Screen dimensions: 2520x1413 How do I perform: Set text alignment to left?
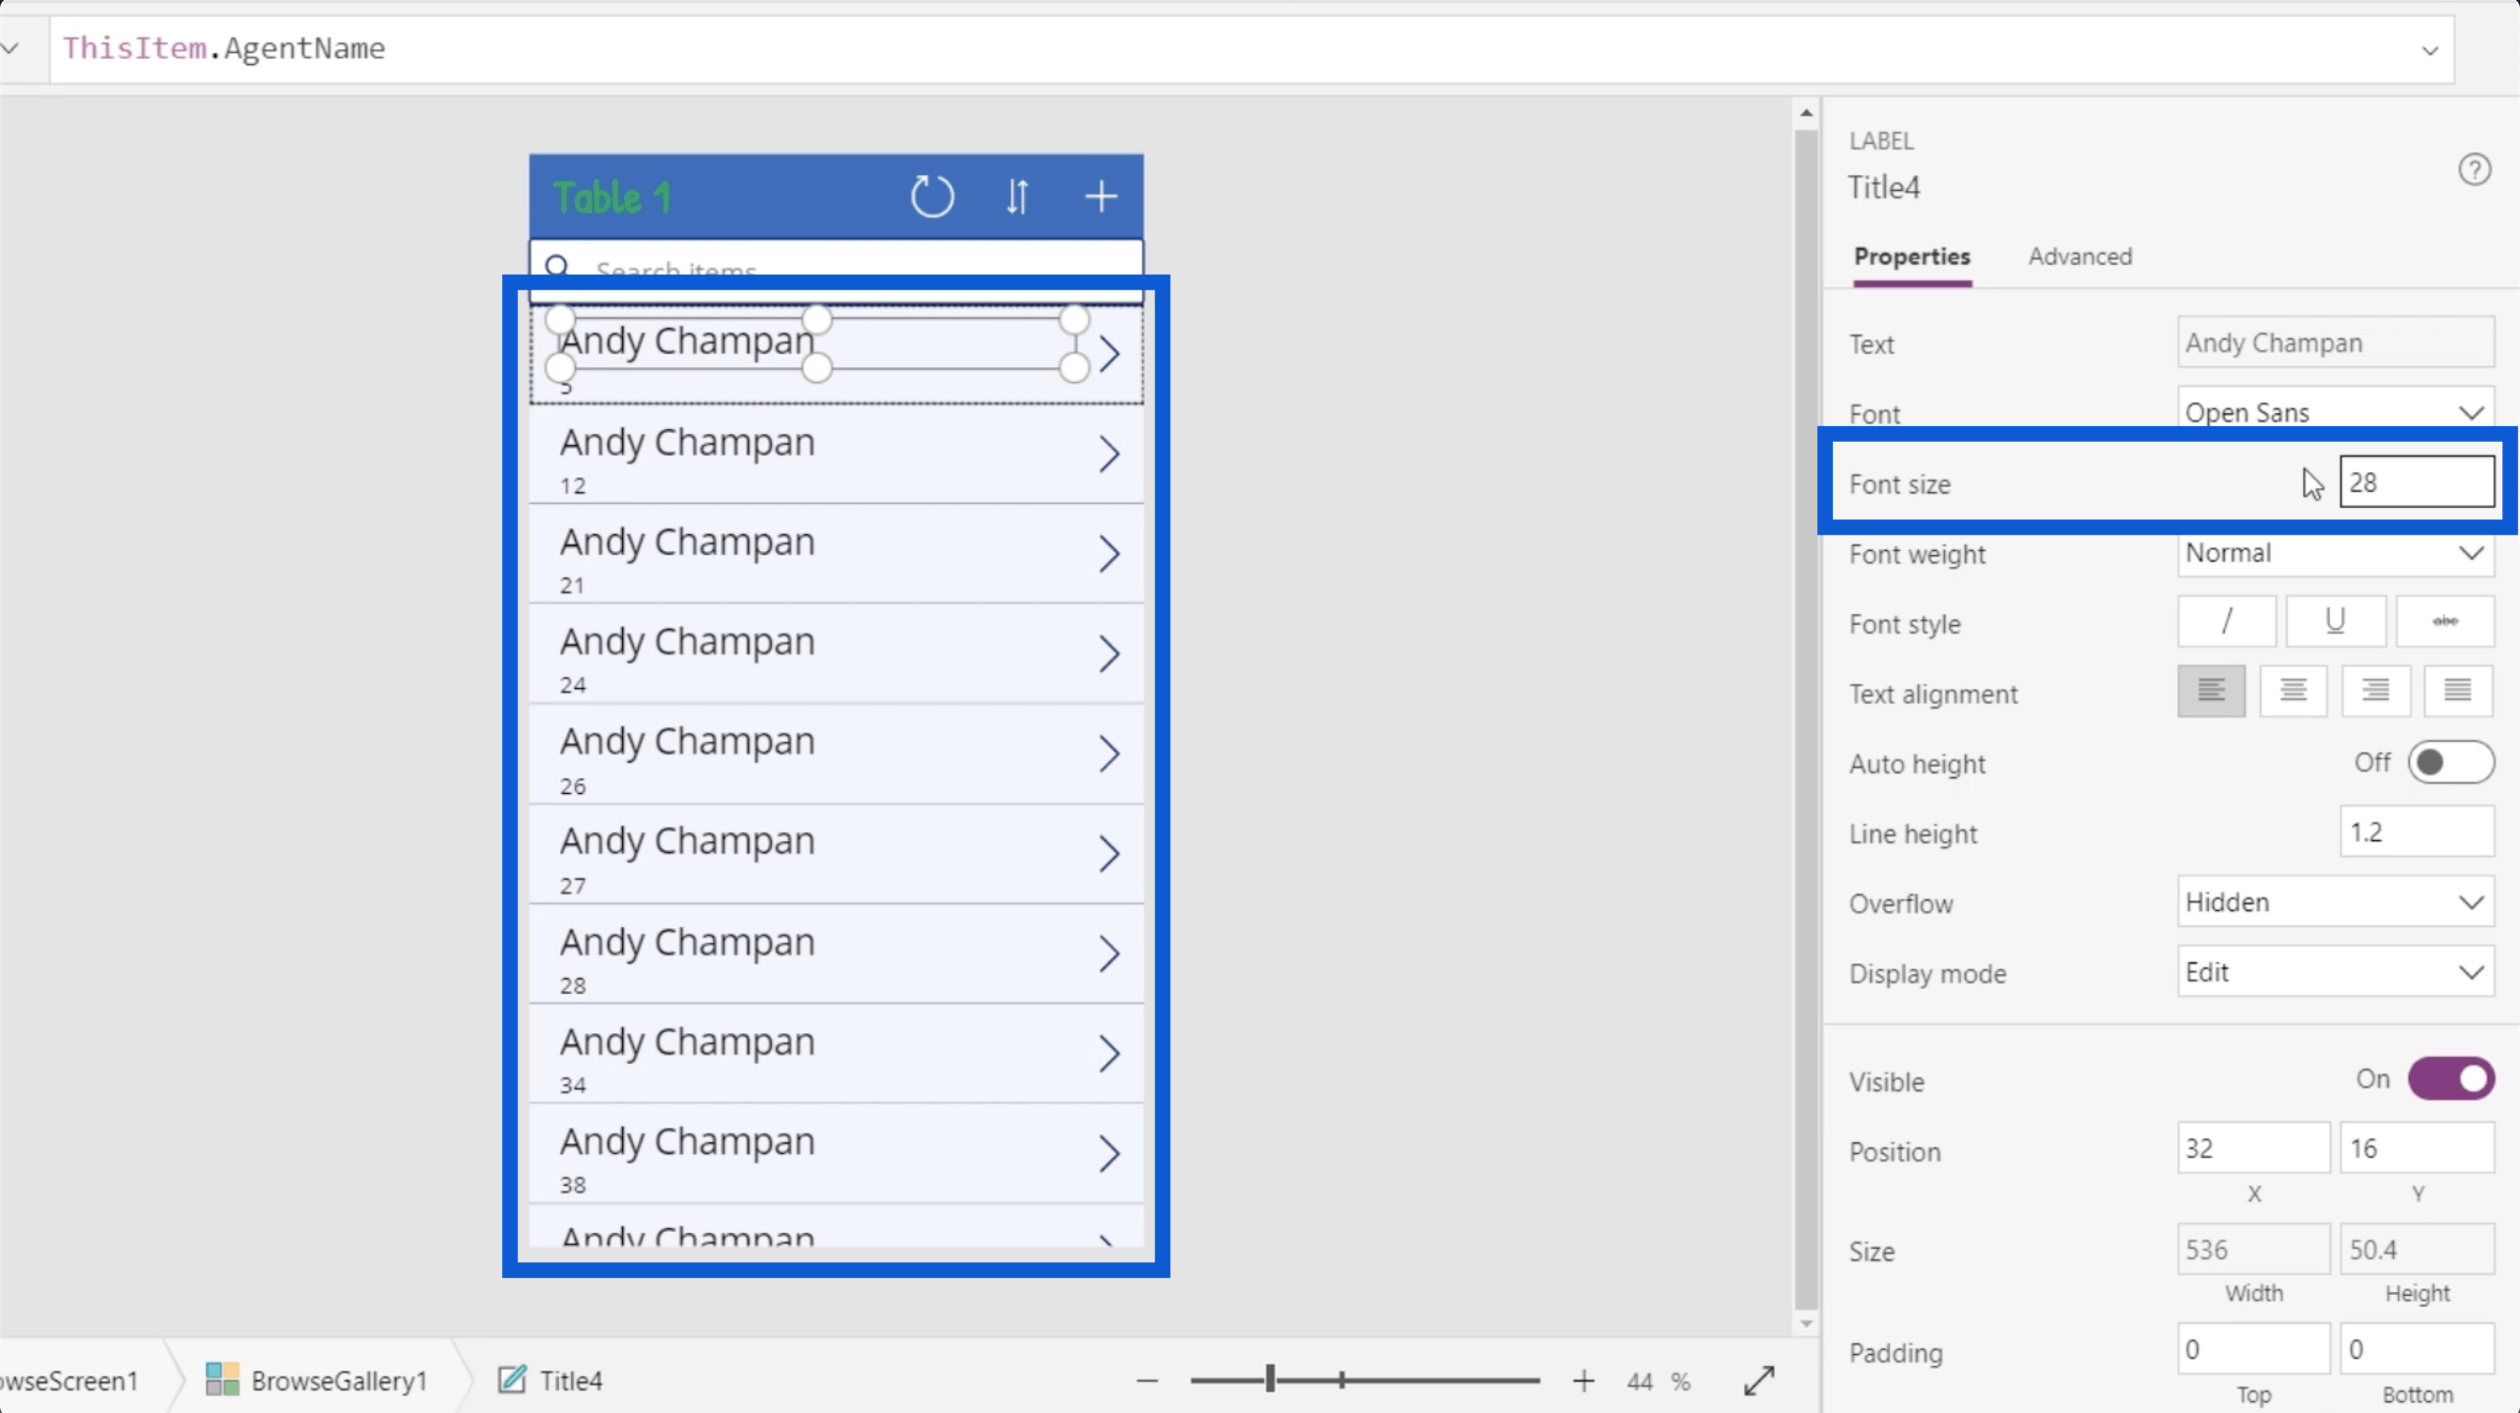2211,691
